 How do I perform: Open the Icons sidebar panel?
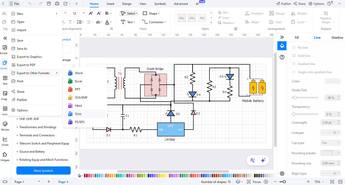(5, 111)
